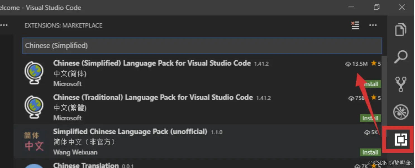
Task: Install Chinese (Traditional) Language Pack
Action: [x=370, y=118]
